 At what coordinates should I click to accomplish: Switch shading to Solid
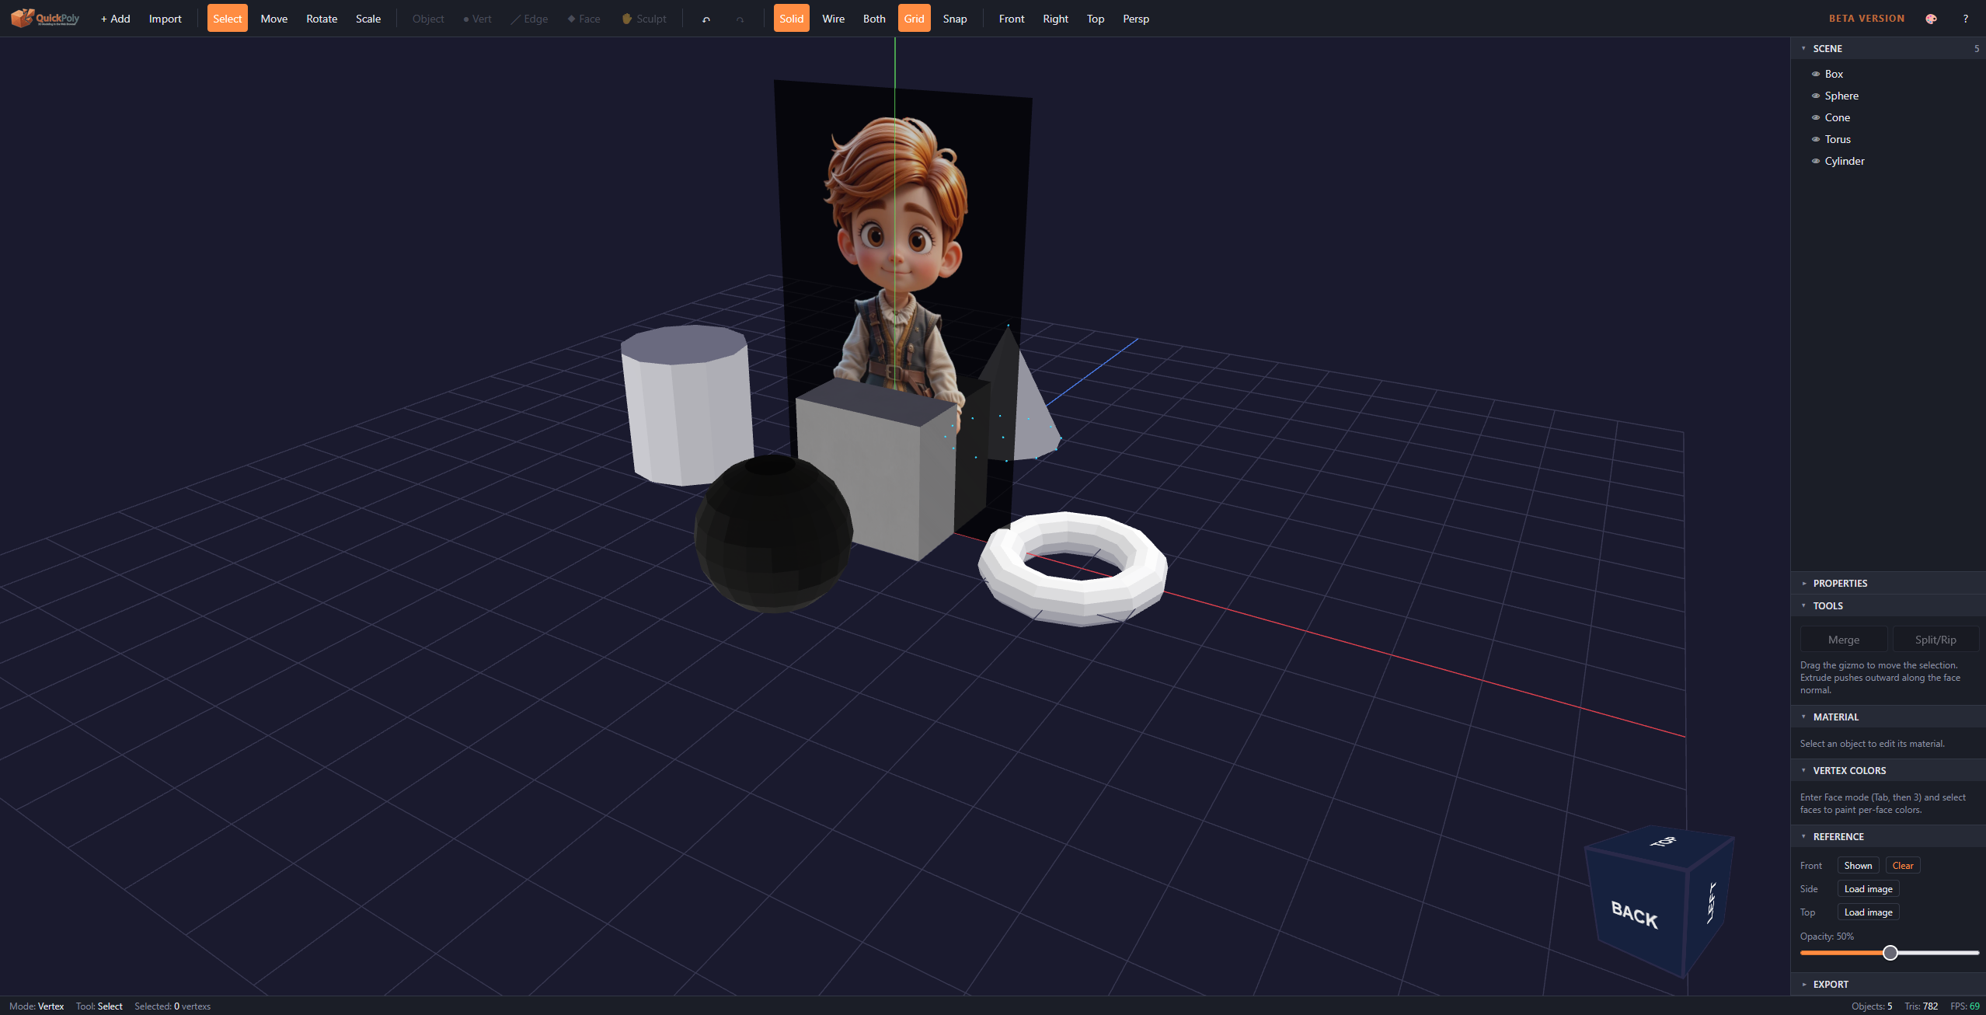pyautogui.click(x=791, y=19)
